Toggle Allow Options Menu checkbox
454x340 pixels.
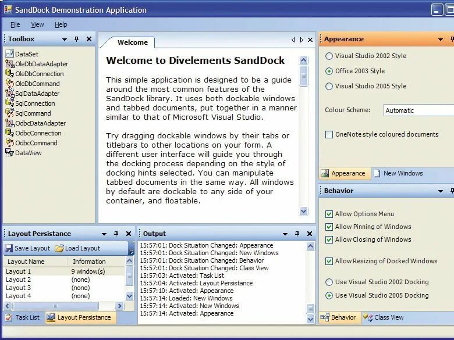(329, 214)
